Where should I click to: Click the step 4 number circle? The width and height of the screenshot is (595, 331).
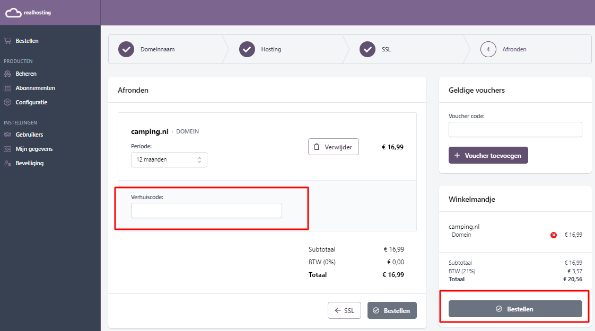coord(488,49)
